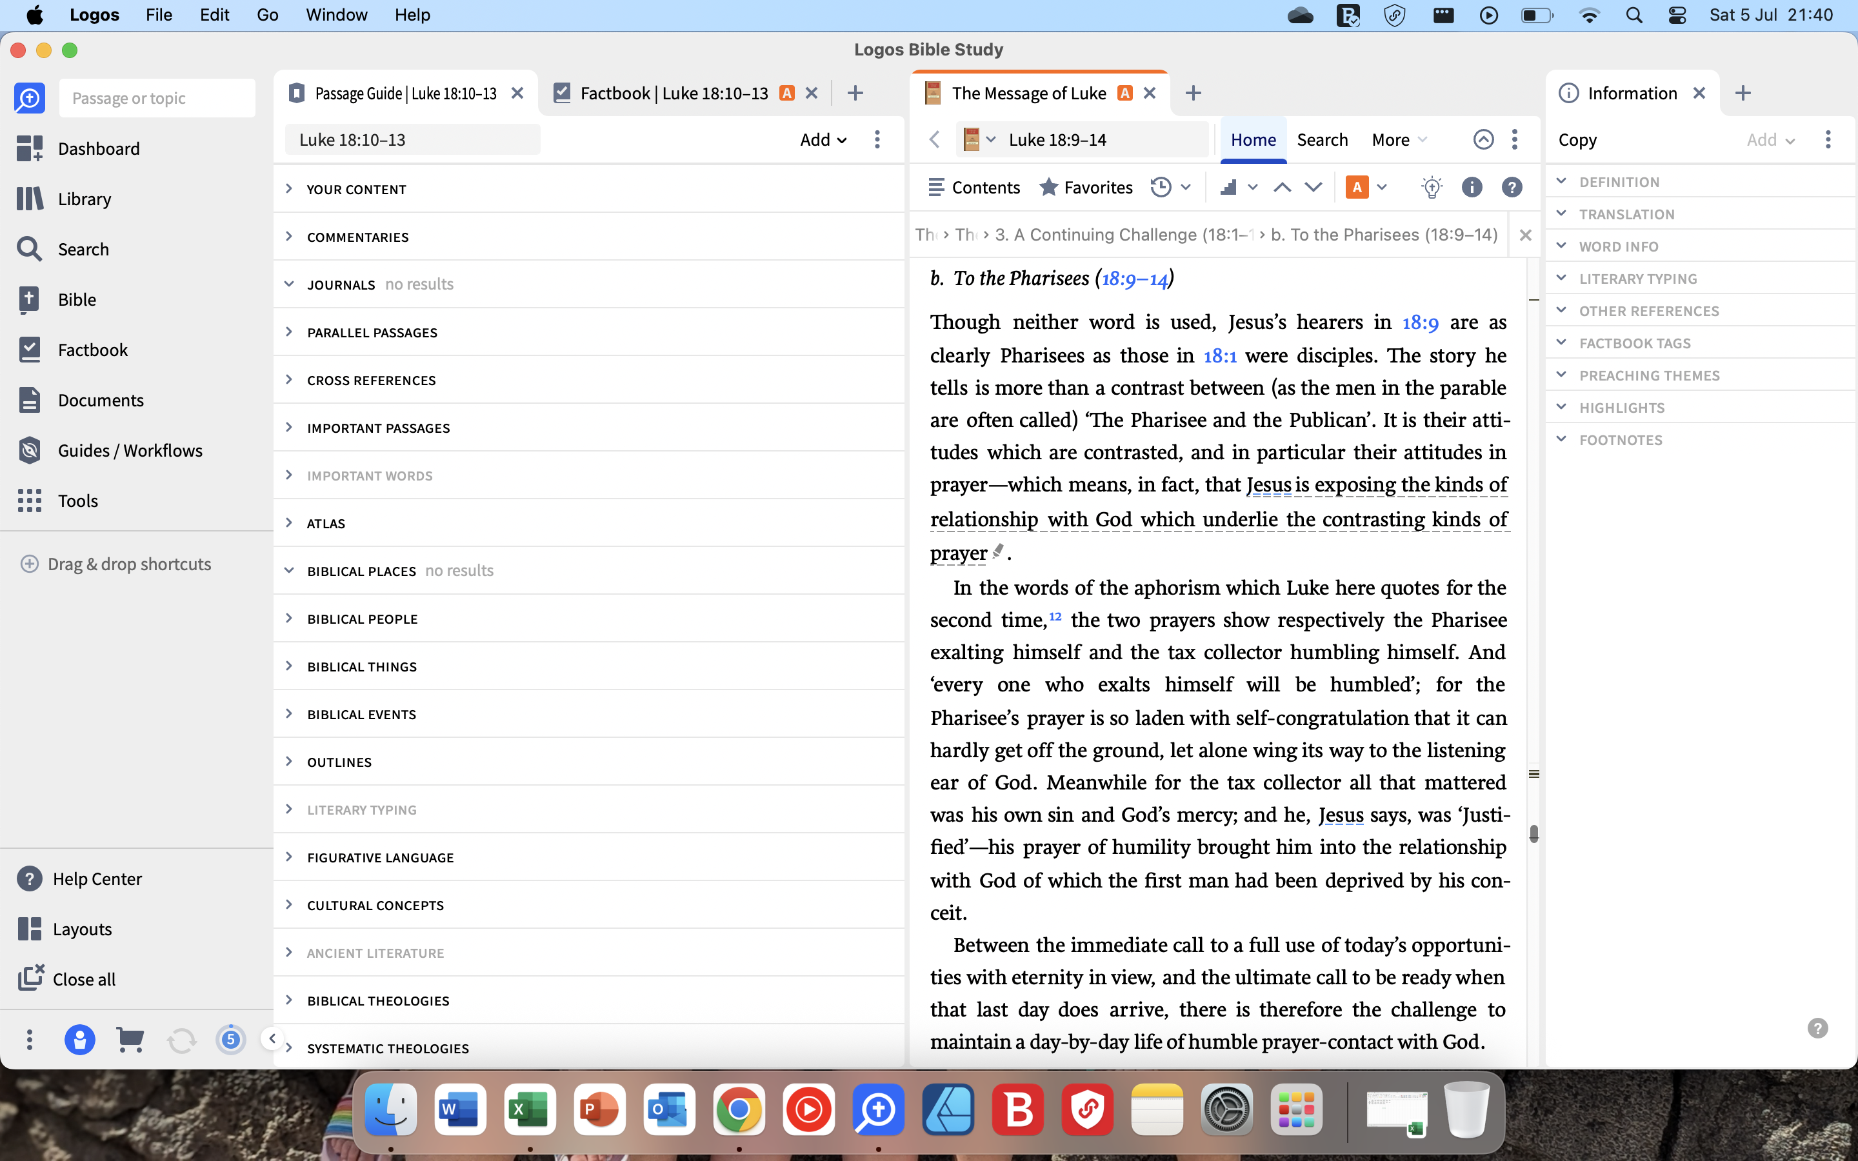1858x1161 pixels.
Task: Switch to the Factbook | Luke 18:10–13 tab
Action: tap(674, 93)
